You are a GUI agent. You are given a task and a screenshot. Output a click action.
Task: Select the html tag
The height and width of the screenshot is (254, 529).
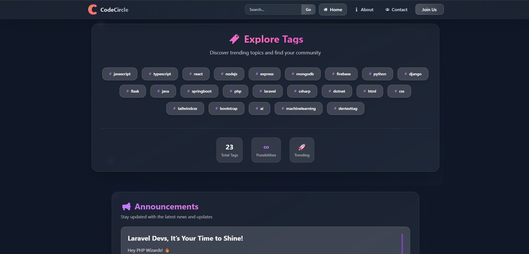pyautogui.click(x=370, y=91)
